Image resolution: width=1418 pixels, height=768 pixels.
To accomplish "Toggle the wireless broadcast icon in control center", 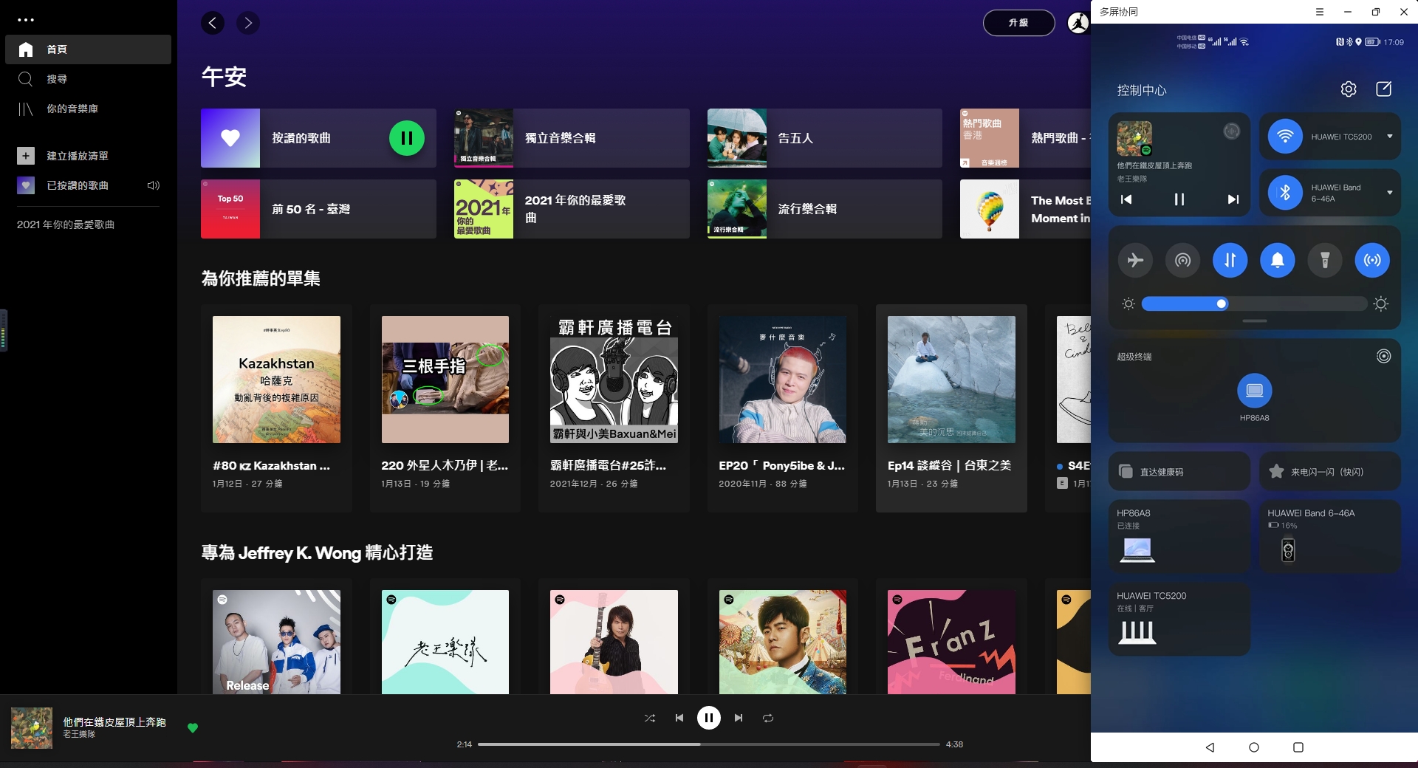I will point(1372,260).
